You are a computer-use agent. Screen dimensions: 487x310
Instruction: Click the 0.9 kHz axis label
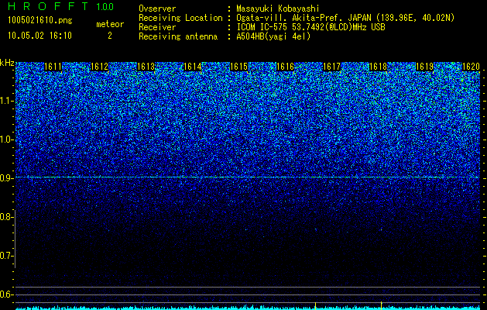click(x=5, y=178)
